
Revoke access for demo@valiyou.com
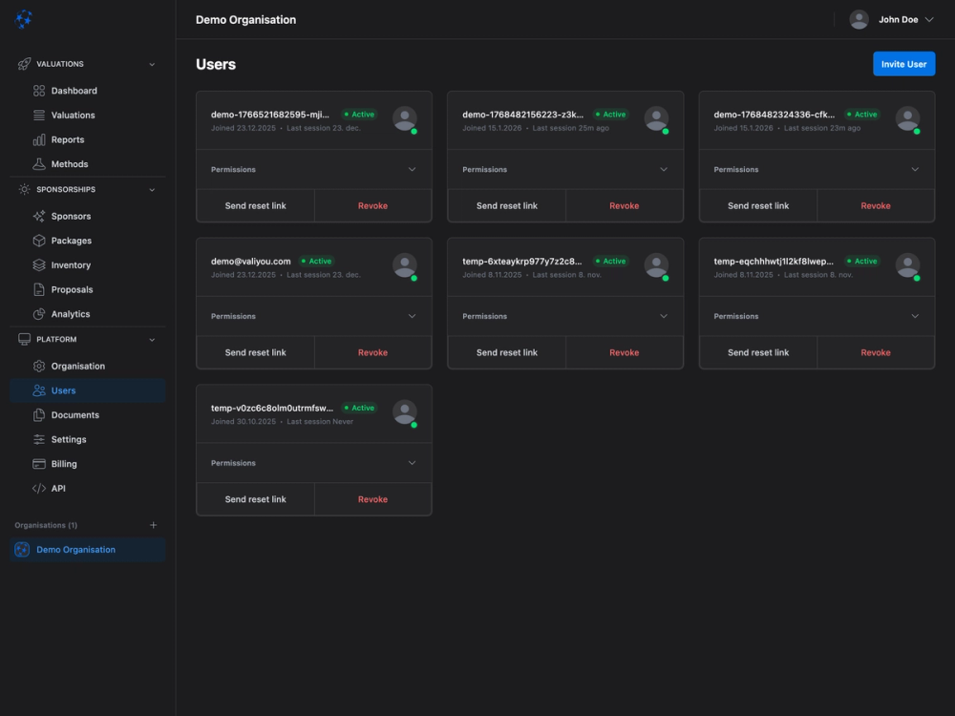tap(372, 352)
